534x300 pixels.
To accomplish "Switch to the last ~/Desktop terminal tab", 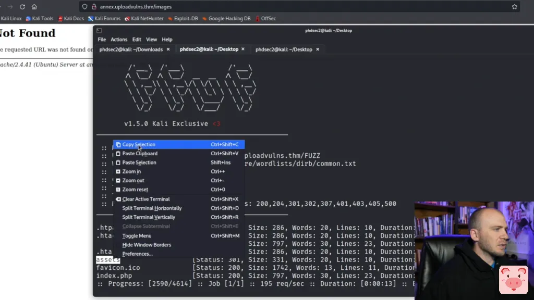I will [284, 49].
